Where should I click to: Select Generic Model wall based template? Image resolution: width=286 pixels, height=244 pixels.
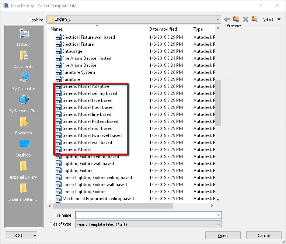[87, 142]
